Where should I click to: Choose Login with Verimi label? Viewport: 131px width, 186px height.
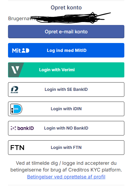[x=57, y=70]
